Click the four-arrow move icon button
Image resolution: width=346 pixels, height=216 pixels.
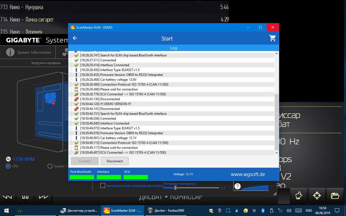pyautogui.click(x=317, y=195)
